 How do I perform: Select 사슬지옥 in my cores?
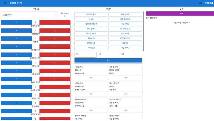tap(125, 43)
